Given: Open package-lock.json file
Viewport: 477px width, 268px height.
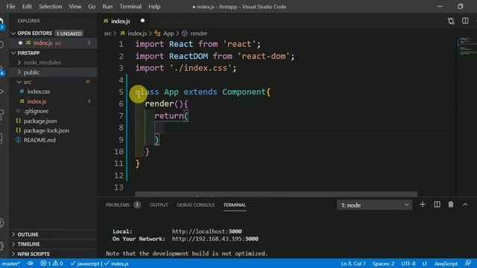Looking at the screenshot, I should [46, 130].
